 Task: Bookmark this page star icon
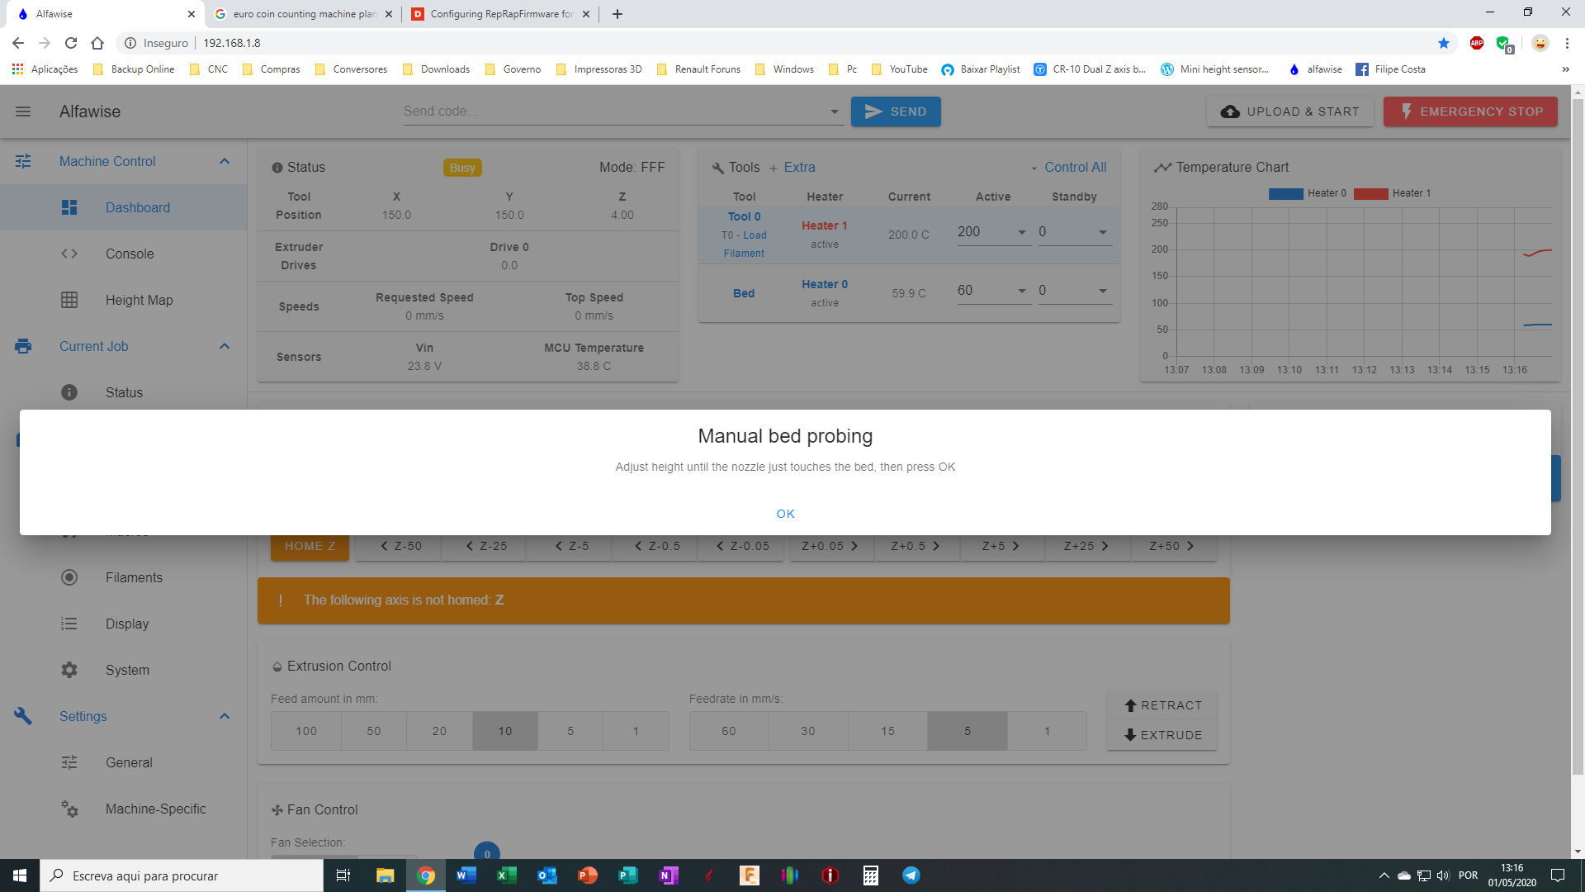click(x=1444, y=43)
